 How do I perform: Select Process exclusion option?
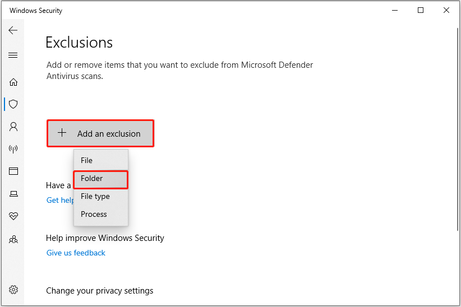point(94,214)
